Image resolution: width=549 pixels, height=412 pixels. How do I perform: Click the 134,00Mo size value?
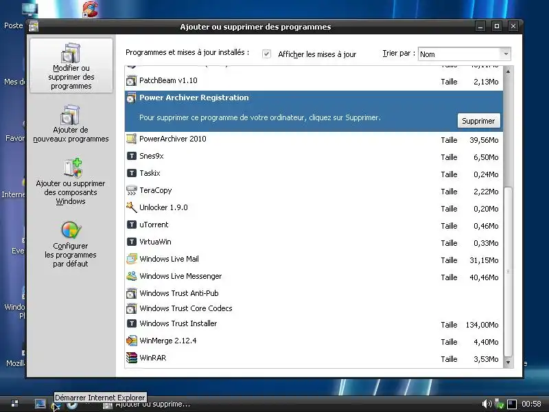pyautogui.click(x=482, y=325)
